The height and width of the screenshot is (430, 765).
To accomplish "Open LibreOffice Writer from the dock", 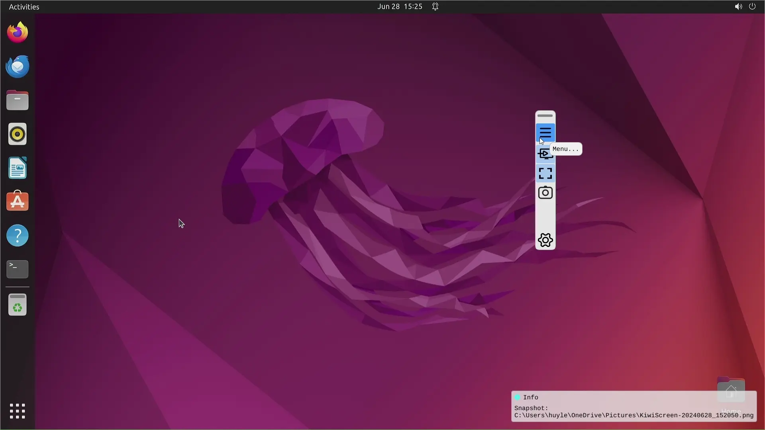I will pyautogui.click(x=18, y=168).
